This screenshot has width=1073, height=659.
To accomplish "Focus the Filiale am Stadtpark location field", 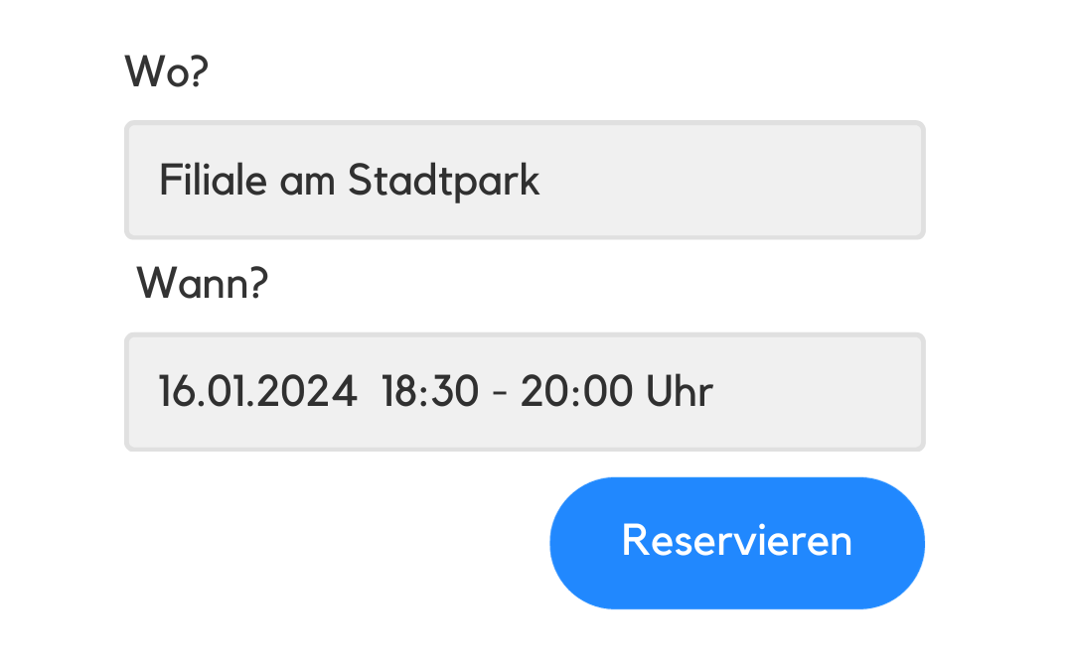I will pyautogui.click(x=525, y=180).
